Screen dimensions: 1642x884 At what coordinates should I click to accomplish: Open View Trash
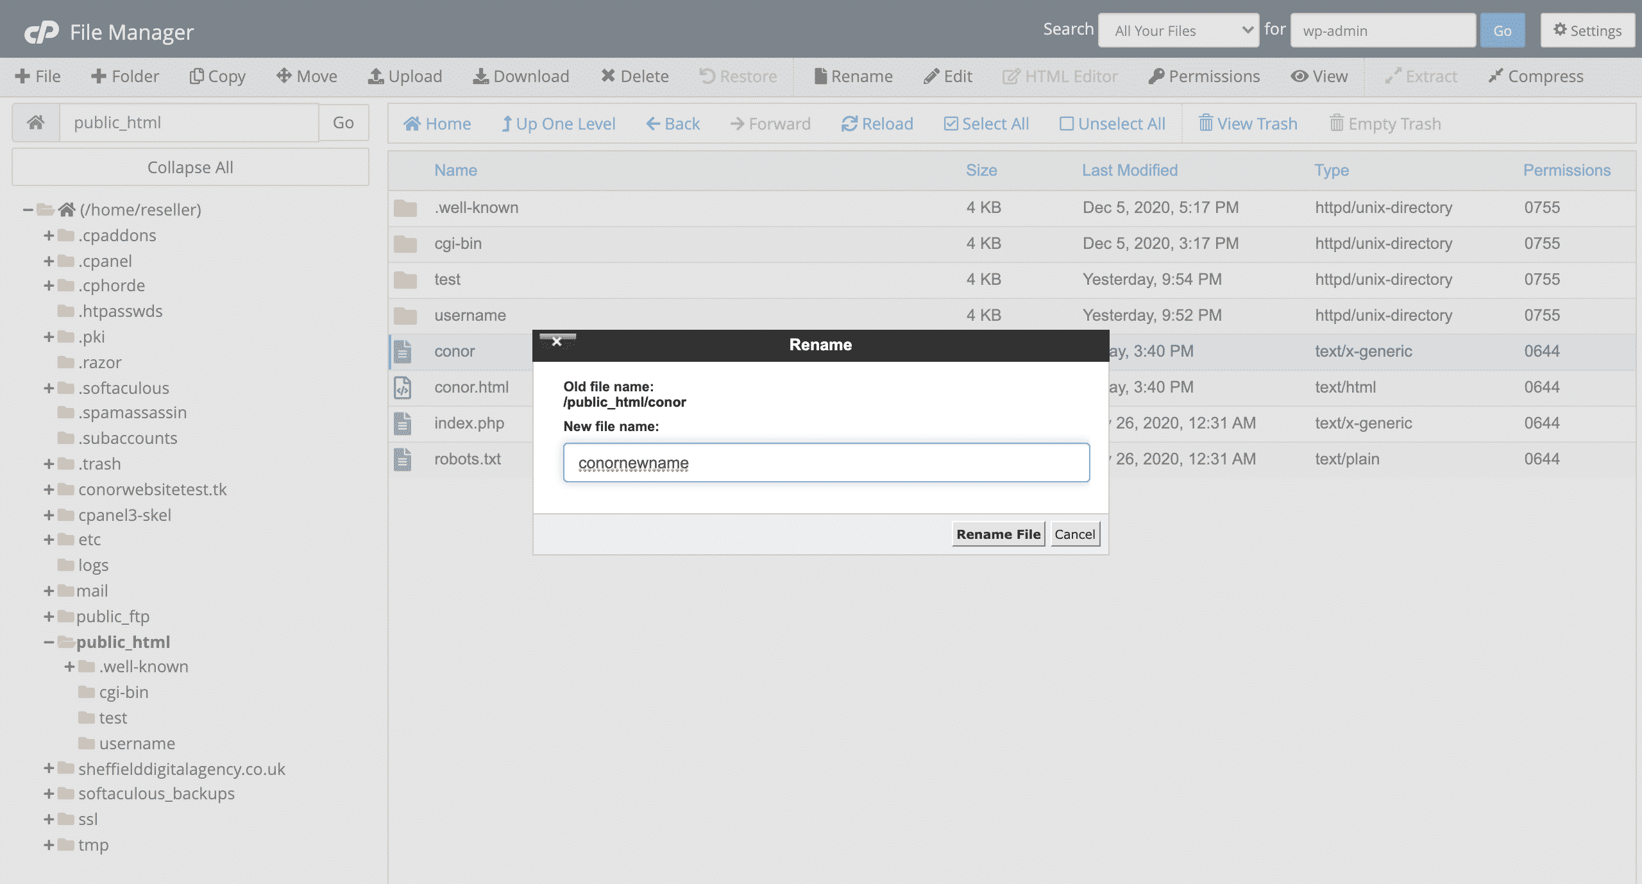(1248, 124)
